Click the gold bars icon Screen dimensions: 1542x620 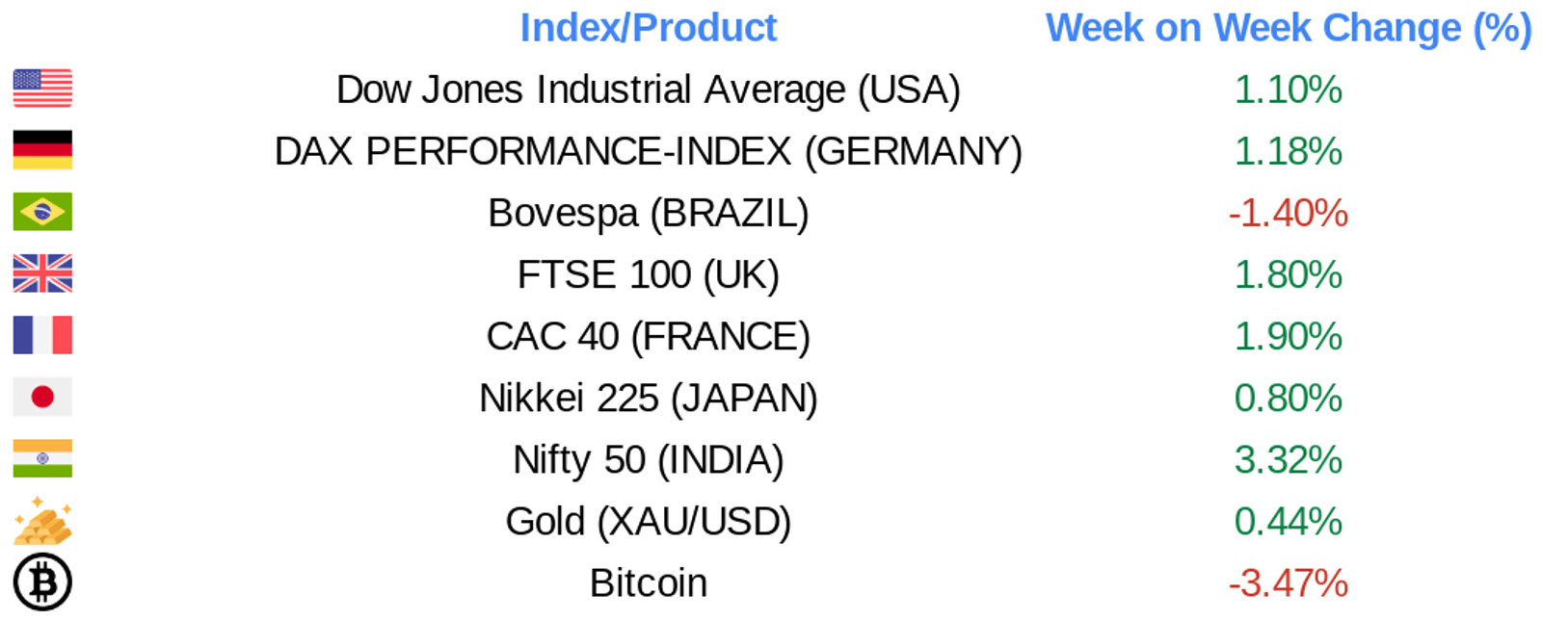(42, 521)
